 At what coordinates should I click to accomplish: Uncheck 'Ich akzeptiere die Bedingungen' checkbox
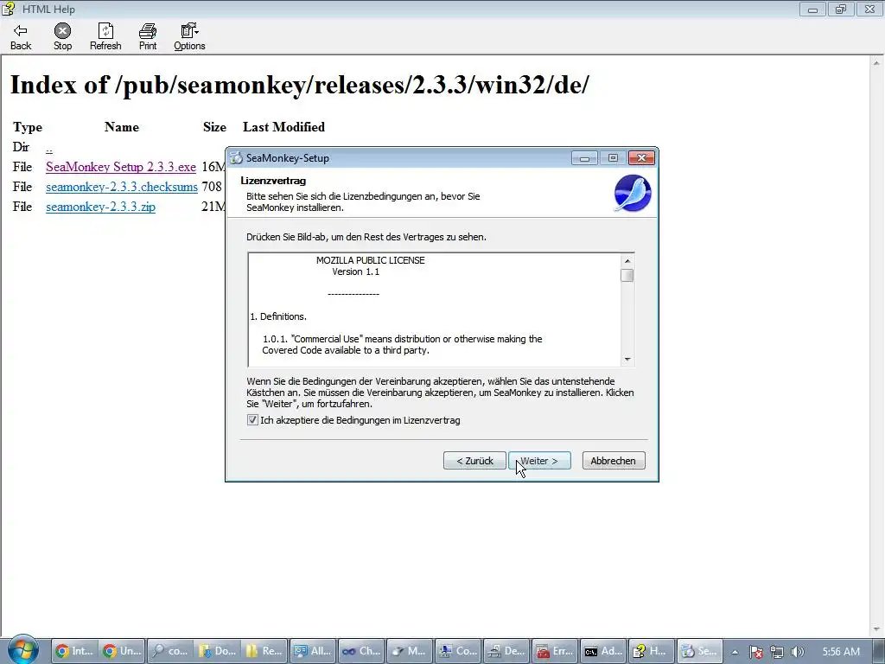(x=252, y=420)
